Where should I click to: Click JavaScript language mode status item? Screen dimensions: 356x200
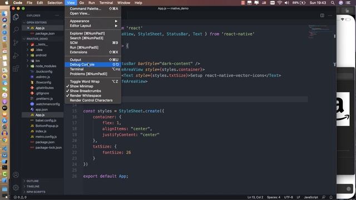click(311, 197)
